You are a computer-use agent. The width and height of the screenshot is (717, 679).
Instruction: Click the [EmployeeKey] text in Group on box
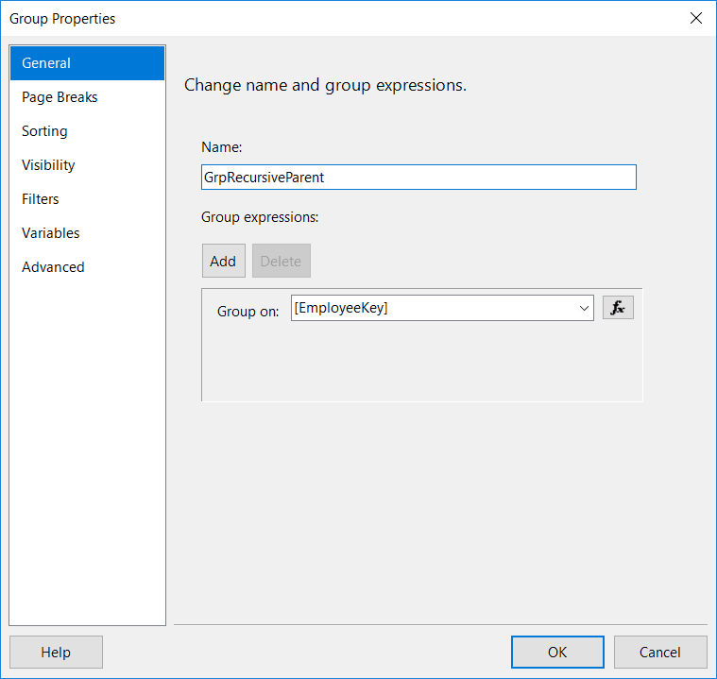pos(342,308)
